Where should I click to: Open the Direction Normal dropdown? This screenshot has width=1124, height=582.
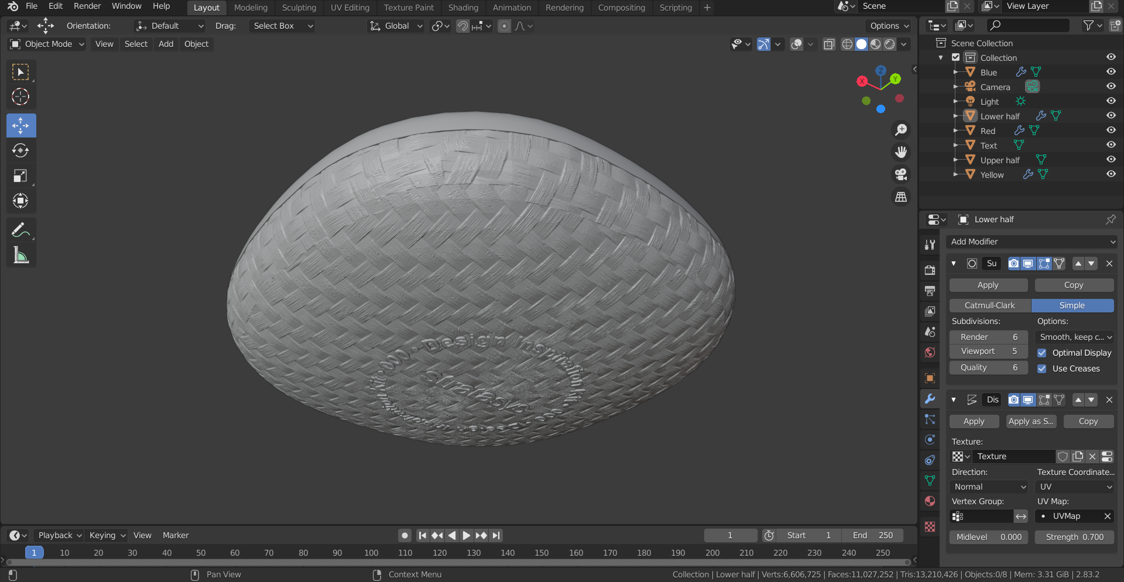coord(989,487)
